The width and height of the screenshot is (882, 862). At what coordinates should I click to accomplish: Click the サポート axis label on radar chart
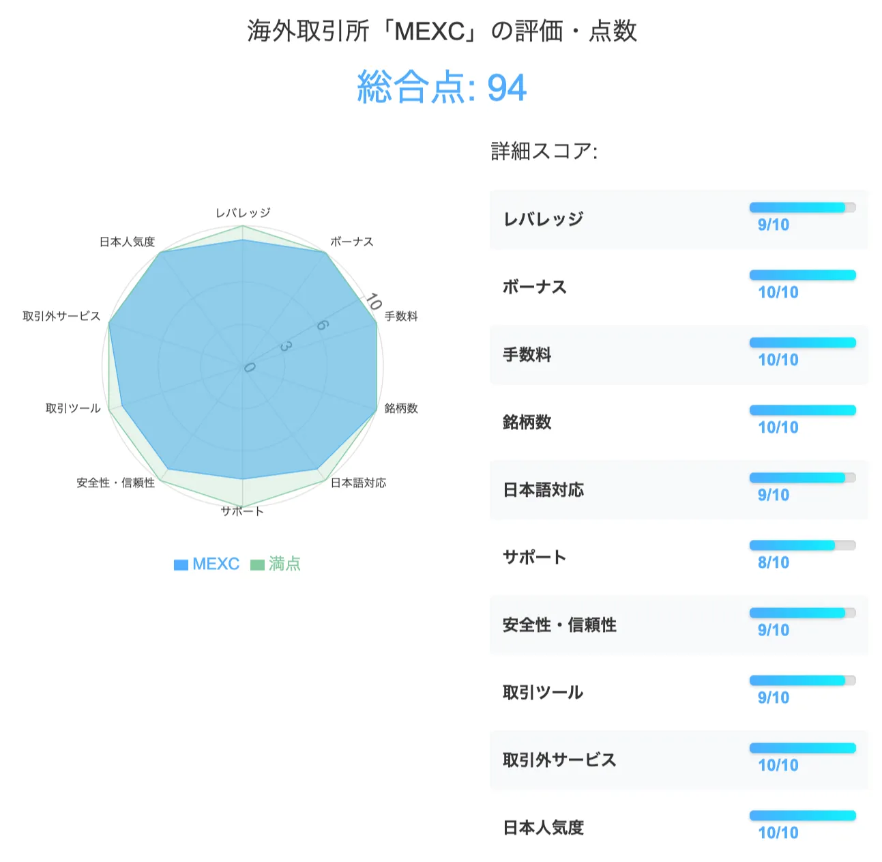(242, 511)
